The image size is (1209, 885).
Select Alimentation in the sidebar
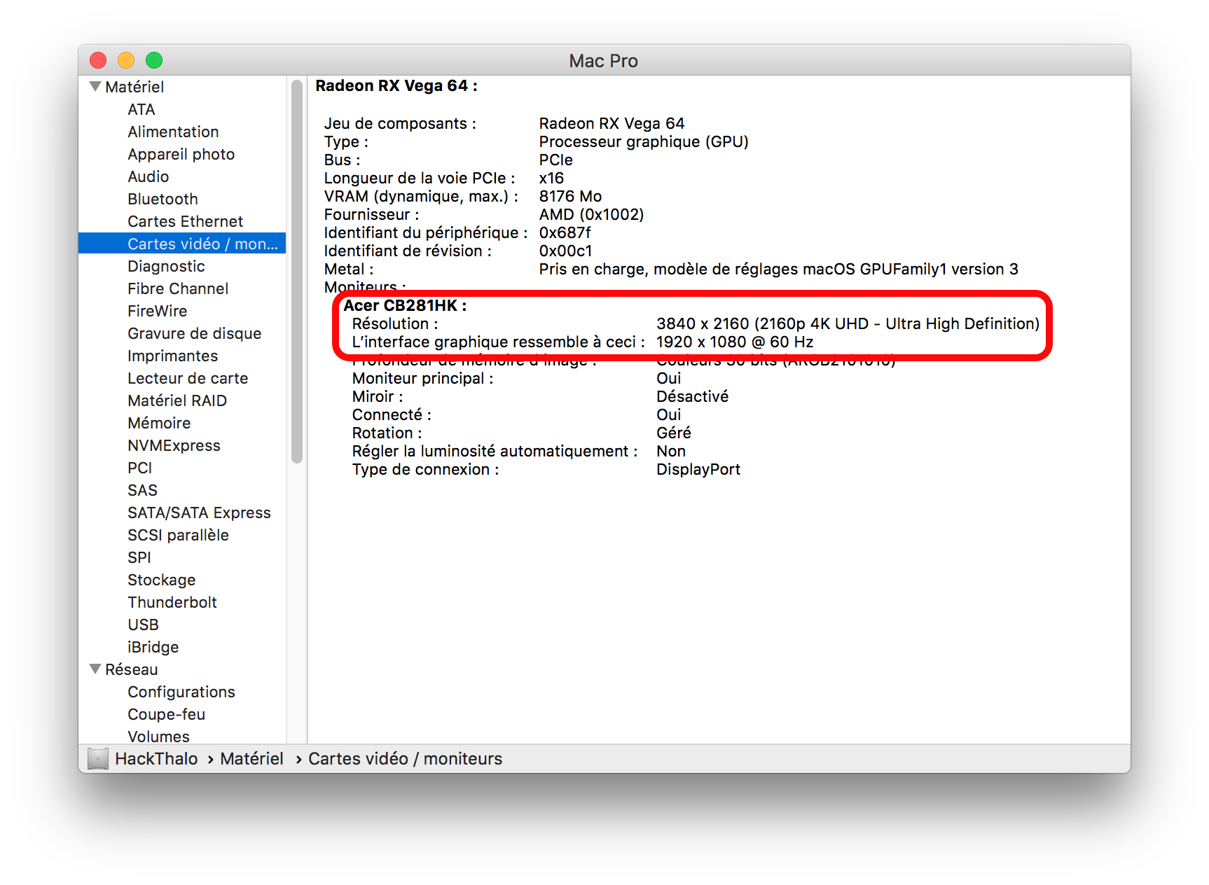point(173,132)
